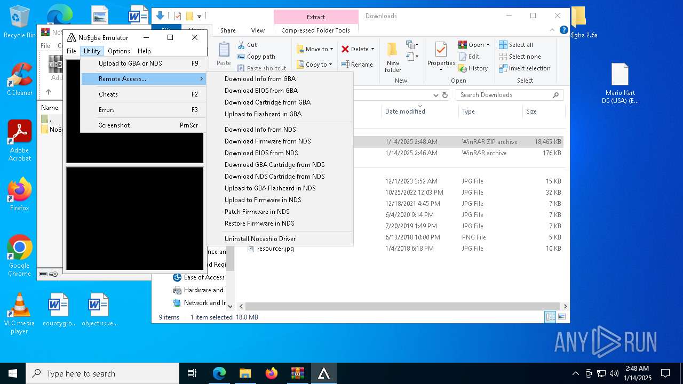Select Upload to GBA Flashcard in NDS
The height and width of the screenshot is (384, 683).
pos(280,188)
